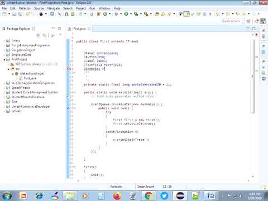Image resolution: width=268 pixels, height=201 pixels.
Task: Open Firefox from the taskbar
Action: point(117,196)
